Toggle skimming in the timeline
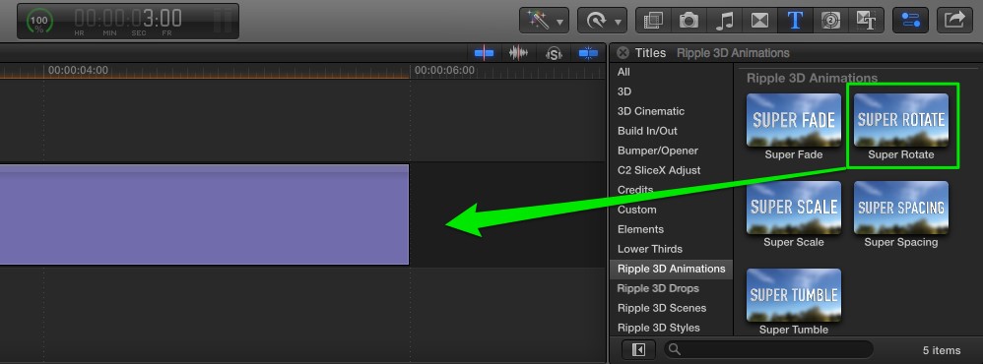 pos(484,53)
